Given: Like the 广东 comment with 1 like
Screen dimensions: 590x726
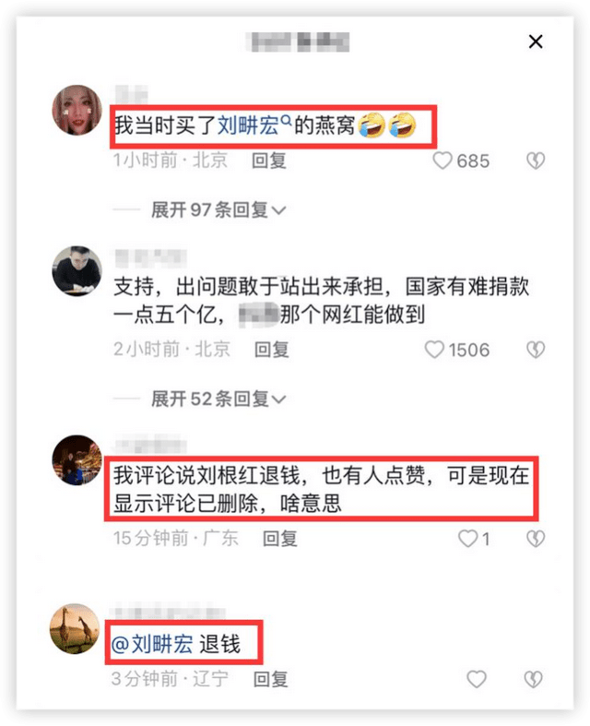Looking at the screenshot, I should 467,539.
